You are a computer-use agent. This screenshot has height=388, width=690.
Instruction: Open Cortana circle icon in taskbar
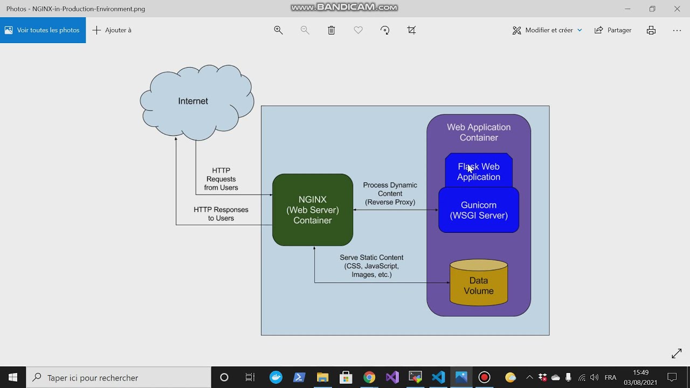coord(224,377)
